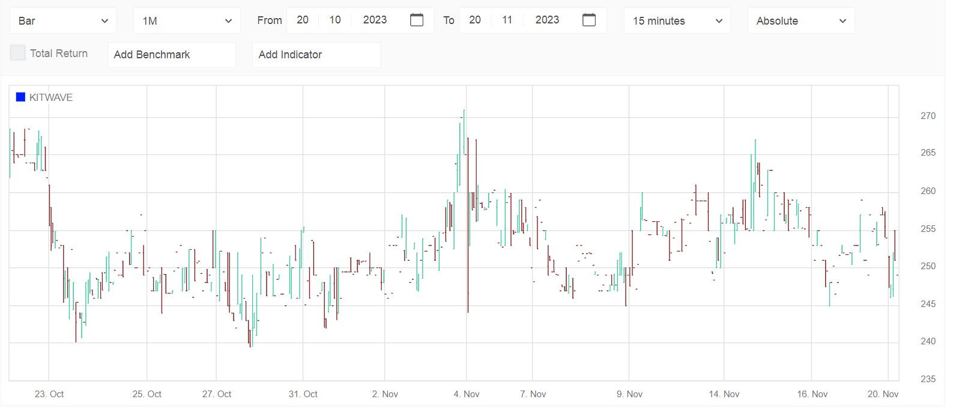Open the 15 minutes interval dropdown

click(x=677, y=20)
